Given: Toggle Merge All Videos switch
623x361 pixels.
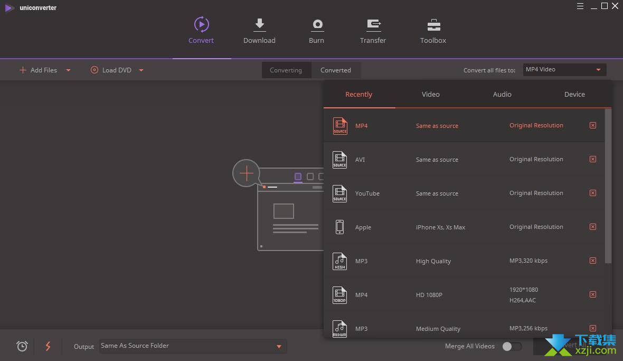Looking at the screenshot, I should tap(512, 346).
